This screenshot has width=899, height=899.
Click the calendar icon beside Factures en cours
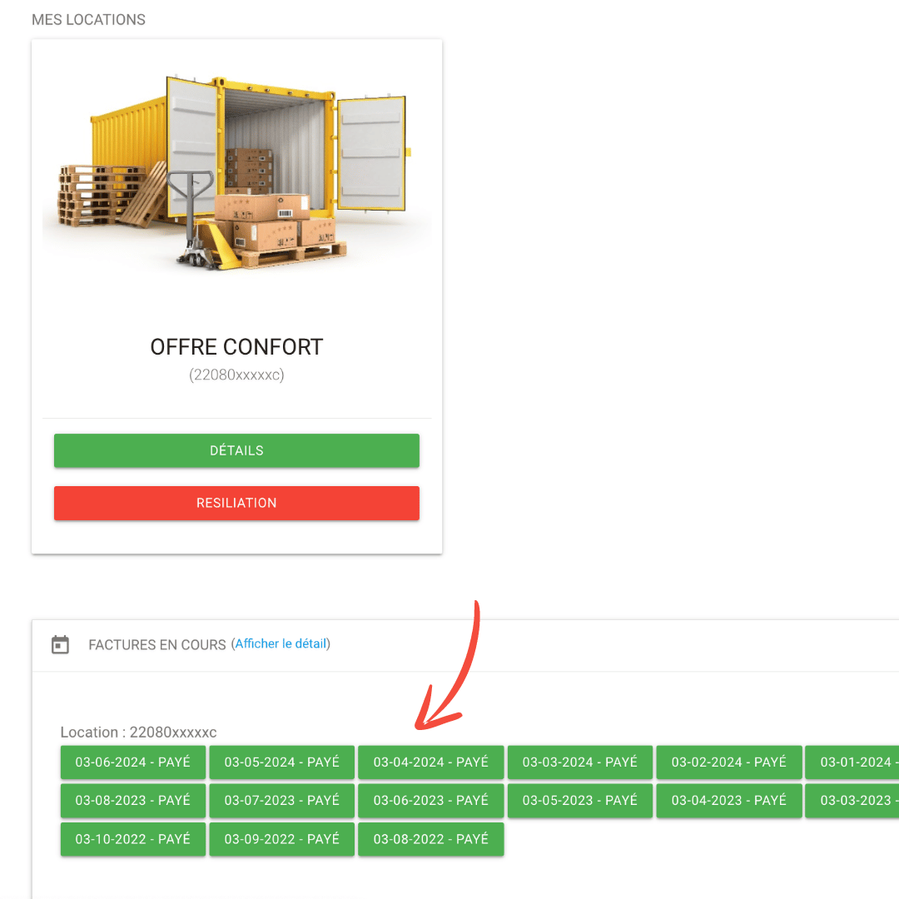click(60, 644)
